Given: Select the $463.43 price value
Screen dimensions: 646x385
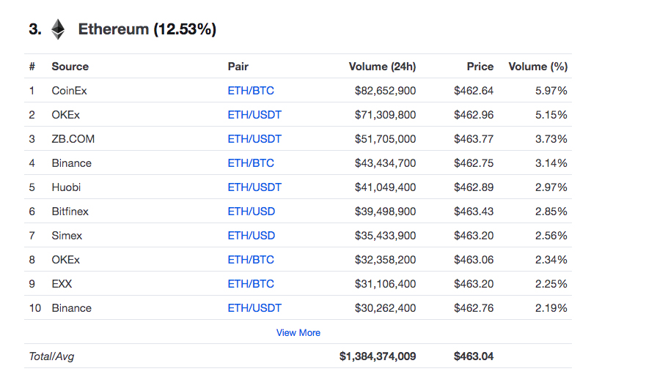Looking at the screenshot, I should coord(474,212).
